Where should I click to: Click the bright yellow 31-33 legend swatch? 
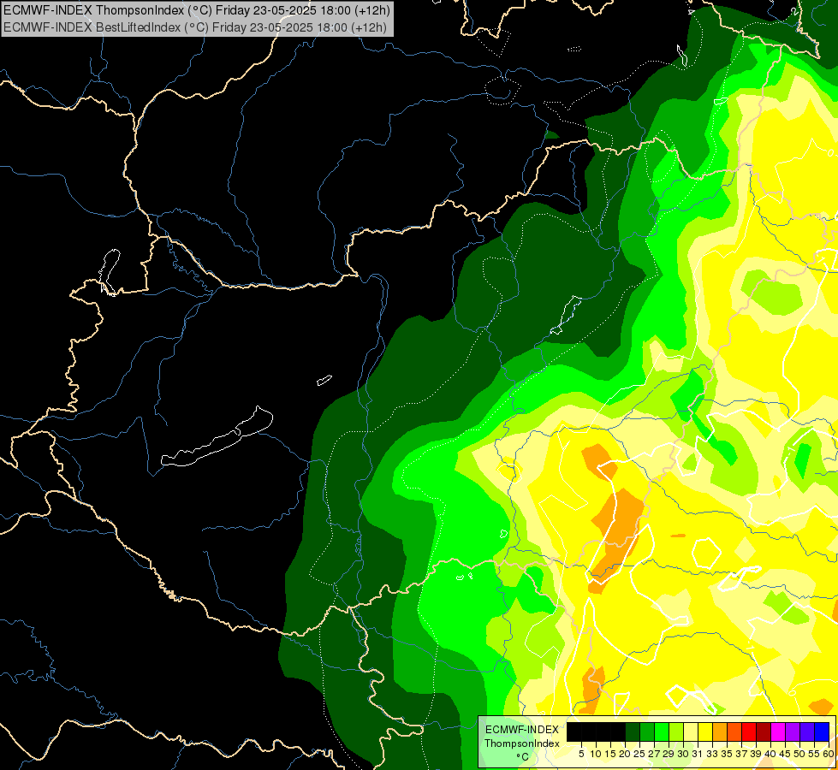pos(705,731)
